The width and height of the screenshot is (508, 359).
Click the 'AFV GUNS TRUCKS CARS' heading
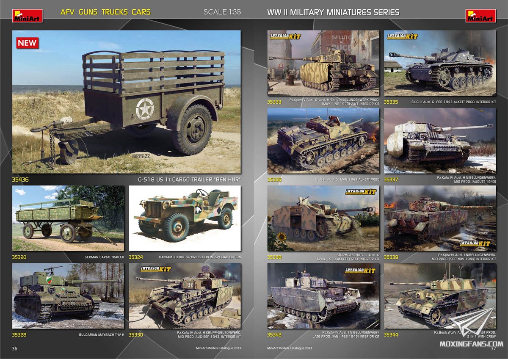coord(105,12)
